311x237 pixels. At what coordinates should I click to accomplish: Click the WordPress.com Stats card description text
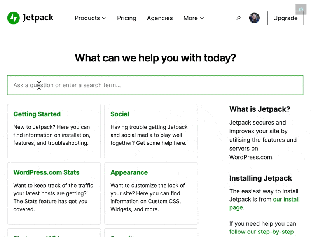53,197
